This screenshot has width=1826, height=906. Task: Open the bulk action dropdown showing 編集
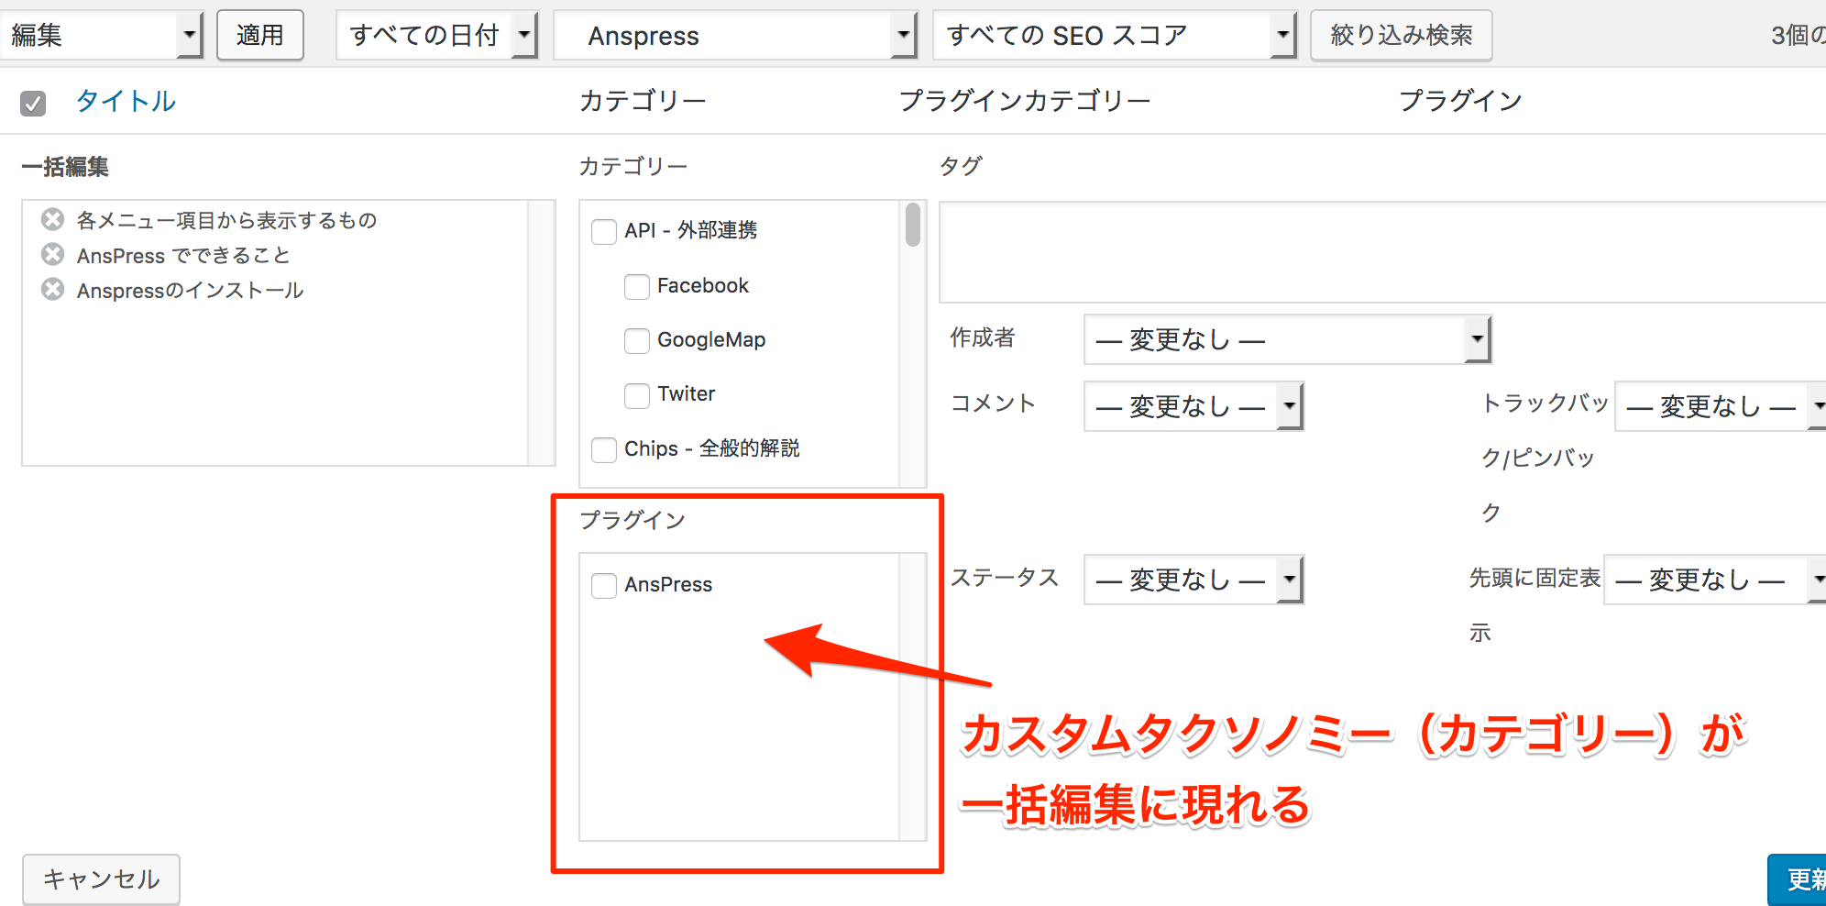[100, 36]
